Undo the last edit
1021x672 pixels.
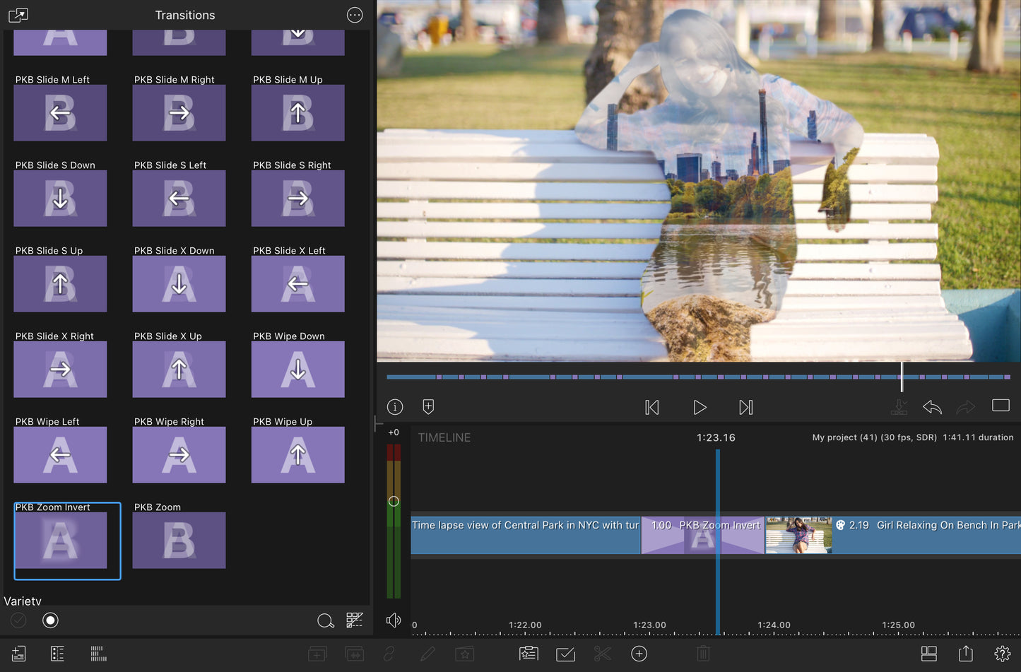[x=932, y=407]
